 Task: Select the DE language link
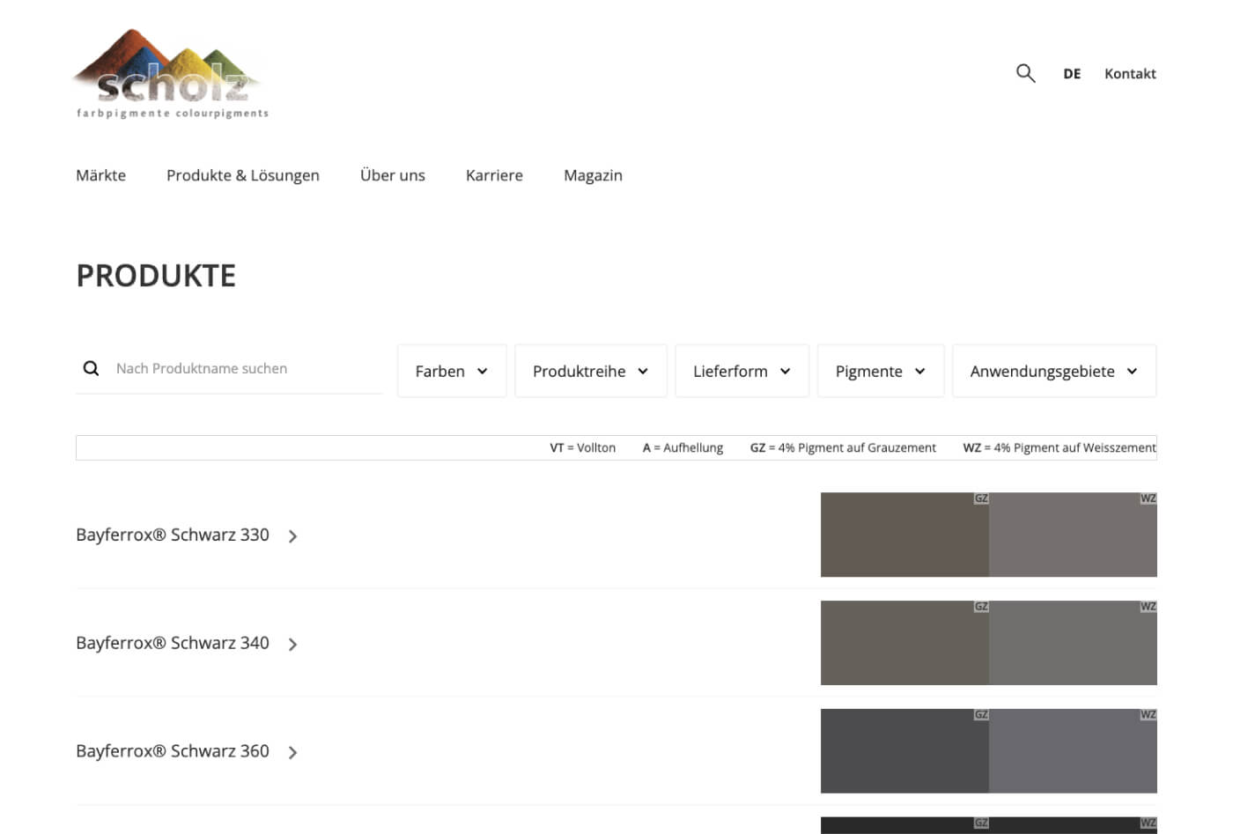[x=1072, y=74]
